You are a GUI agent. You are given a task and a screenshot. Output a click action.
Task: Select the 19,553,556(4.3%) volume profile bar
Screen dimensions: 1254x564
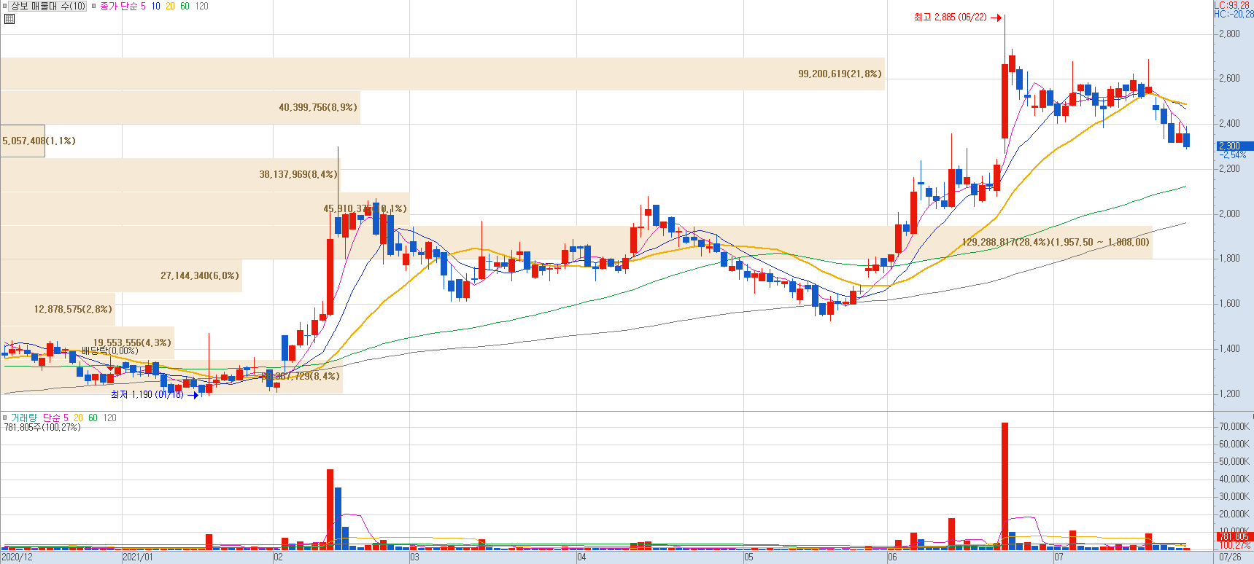point(88,342)
